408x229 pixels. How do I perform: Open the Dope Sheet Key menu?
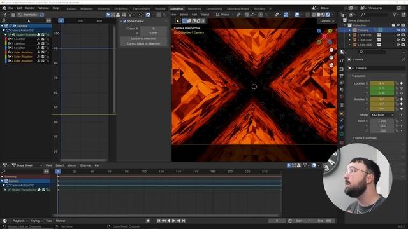(97, 165)
